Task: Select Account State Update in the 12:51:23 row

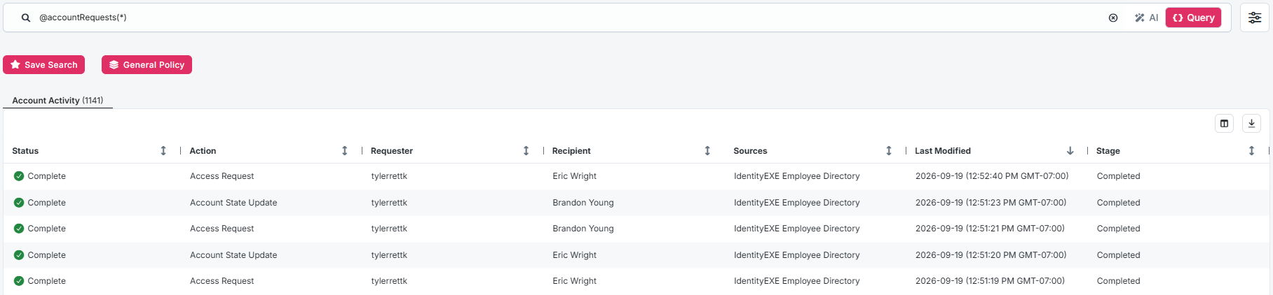Action: point(233,203)
